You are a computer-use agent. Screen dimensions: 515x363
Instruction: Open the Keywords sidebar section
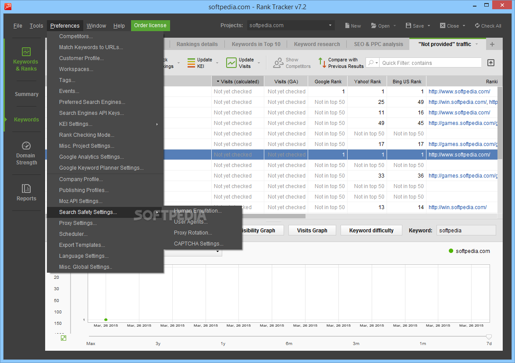pos(27,120)
